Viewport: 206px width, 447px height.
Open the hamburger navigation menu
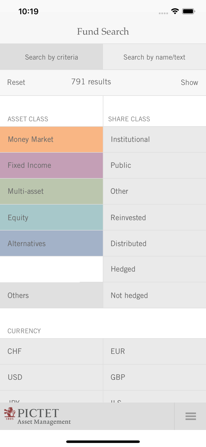(x=191, y=416)
